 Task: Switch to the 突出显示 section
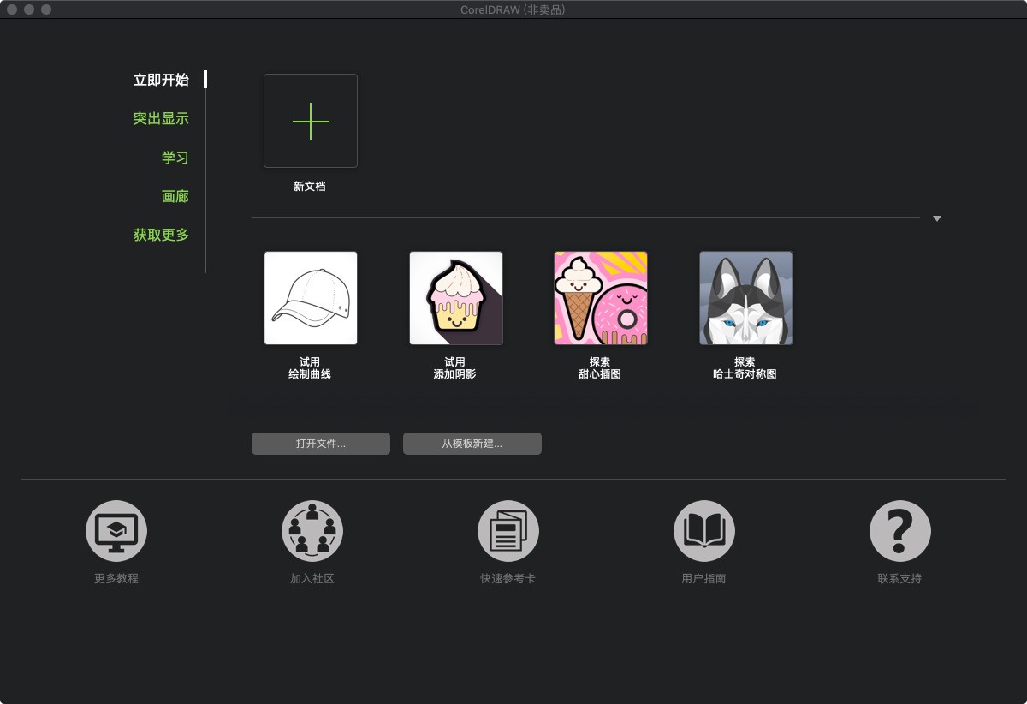tap(162, 118)
